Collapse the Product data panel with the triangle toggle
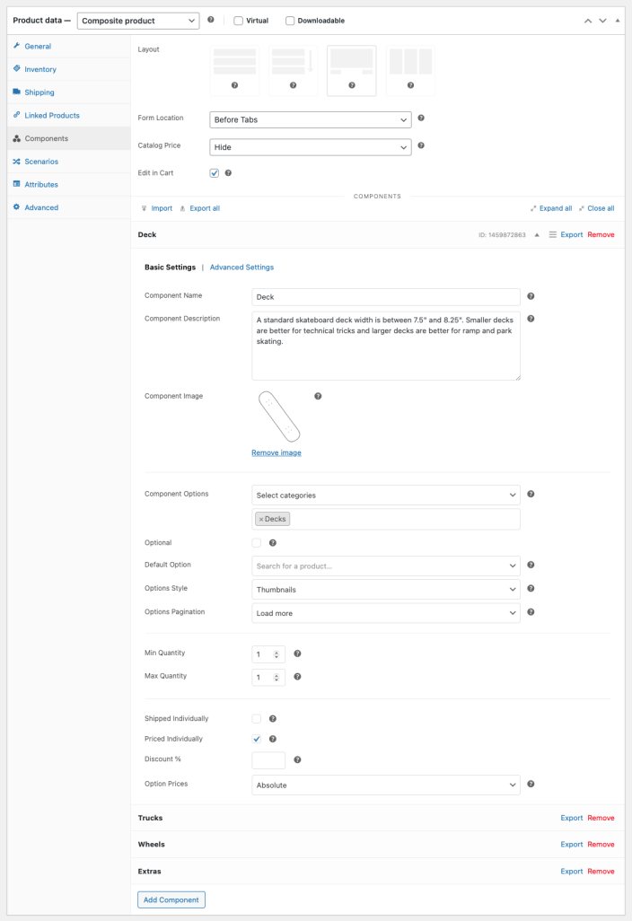This screenshot has width=632, height=921. 618,20
